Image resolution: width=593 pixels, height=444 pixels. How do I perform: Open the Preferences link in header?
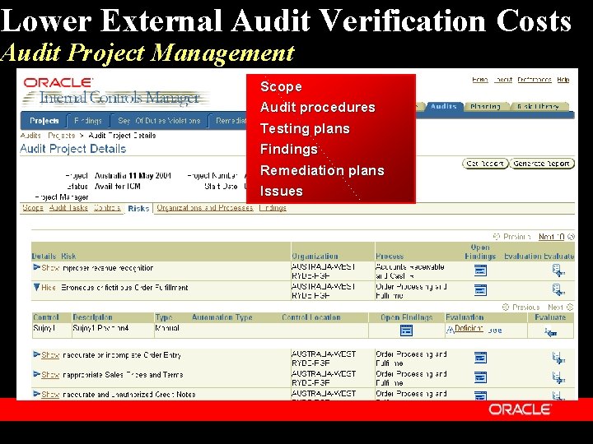[x=535, y=80]
